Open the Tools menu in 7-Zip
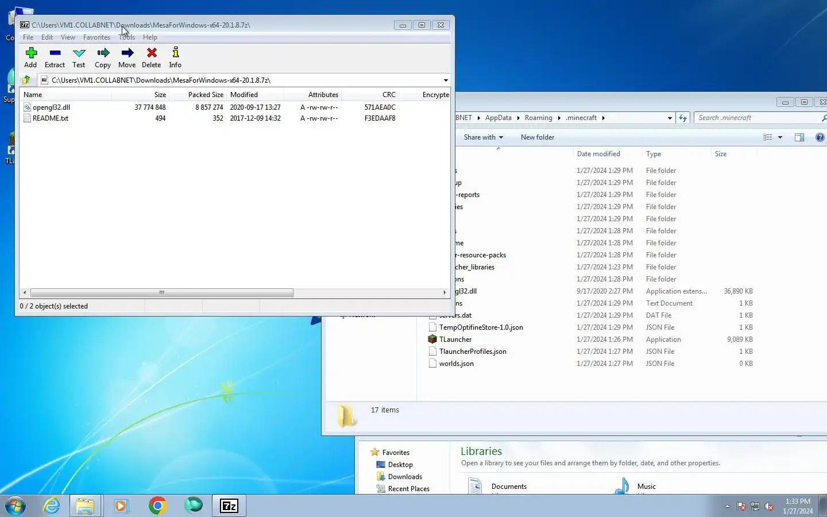Screen dimensions: 827x517 tap(127, 37)
